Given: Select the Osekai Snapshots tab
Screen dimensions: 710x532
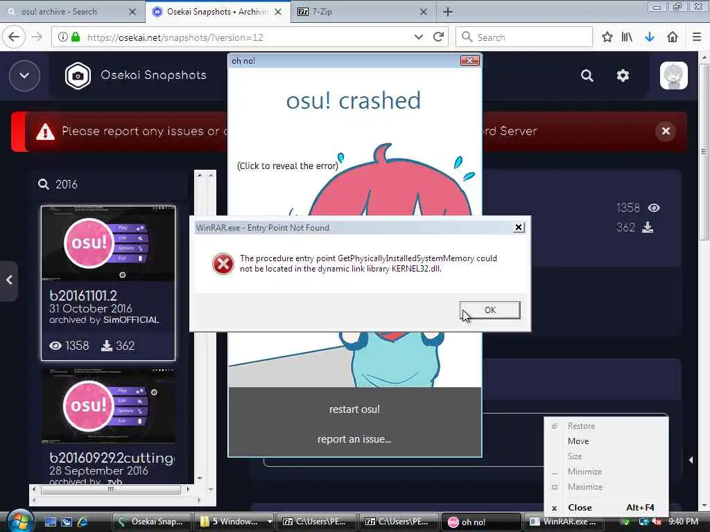Looking at the screenshot, I should tap(217, 12).
